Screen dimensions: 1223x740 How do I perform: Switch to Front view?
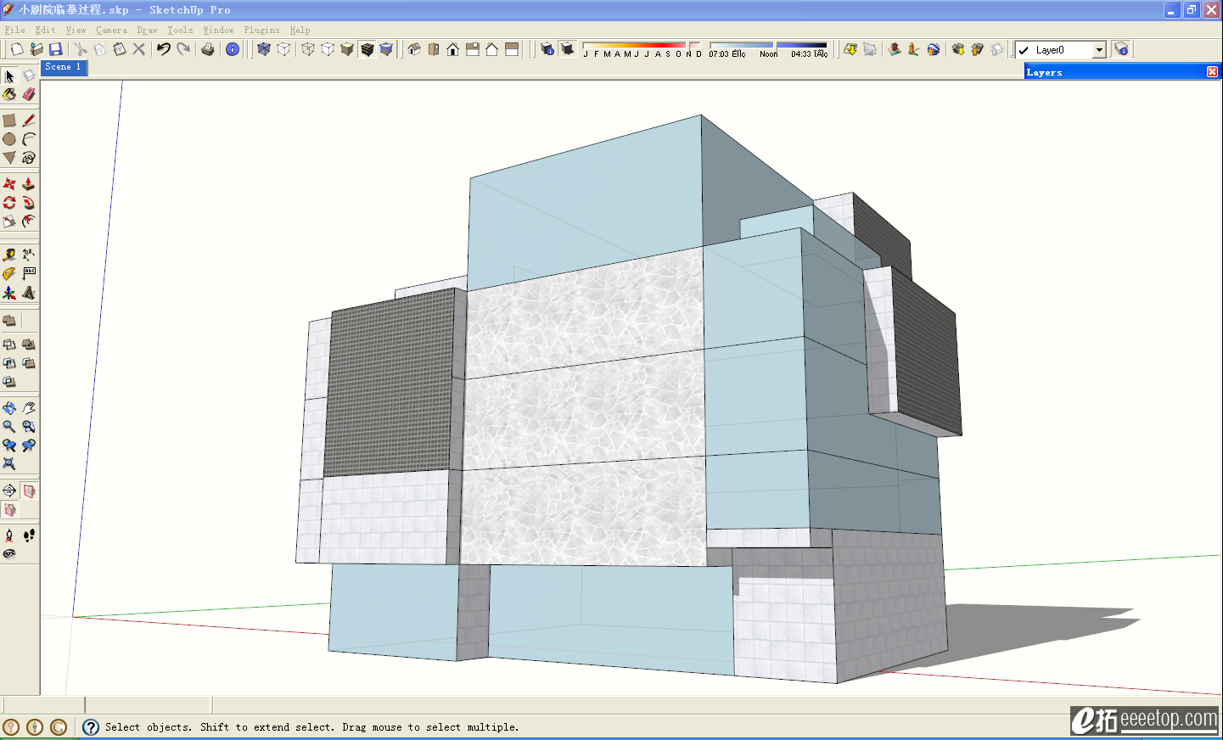tap(453, 49)
